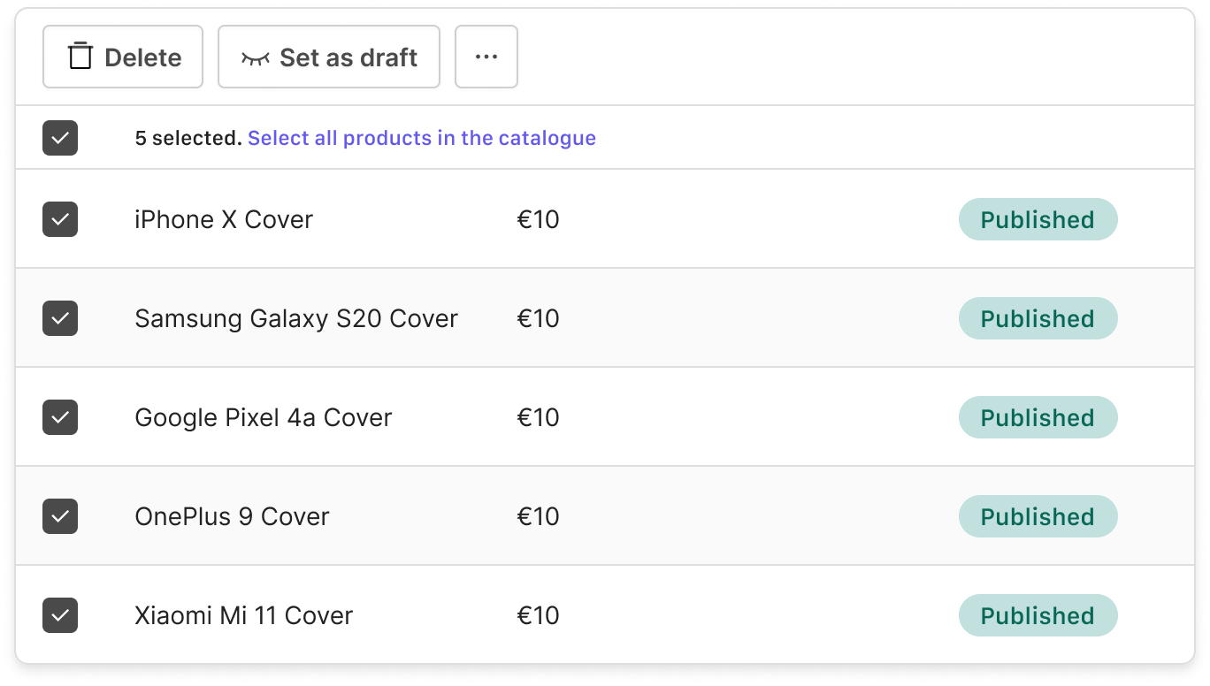Open the OnePlus 9 Cover product
The image size is (1210, 686).
[232, 516]
